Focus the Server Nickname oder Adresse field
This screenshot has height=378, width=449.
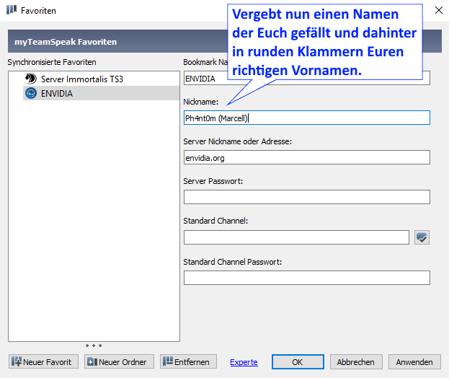tap(306, 157)
